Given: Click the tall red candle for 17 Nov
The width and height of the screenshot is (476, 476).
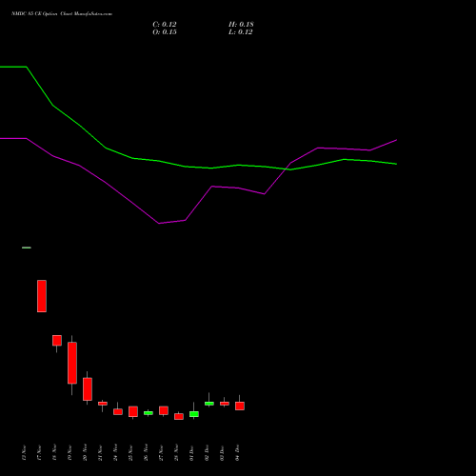Looking at the screenshot, I should click(x=42, y=296).
